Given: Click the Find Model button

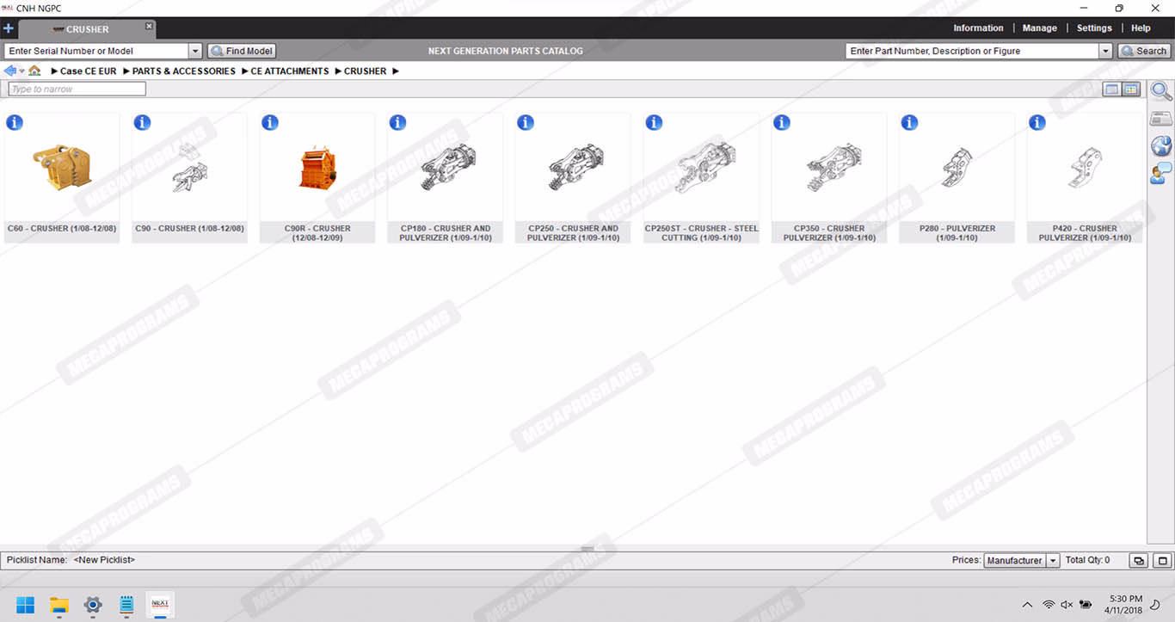Looking at the screenshot, I should (242, 52).
